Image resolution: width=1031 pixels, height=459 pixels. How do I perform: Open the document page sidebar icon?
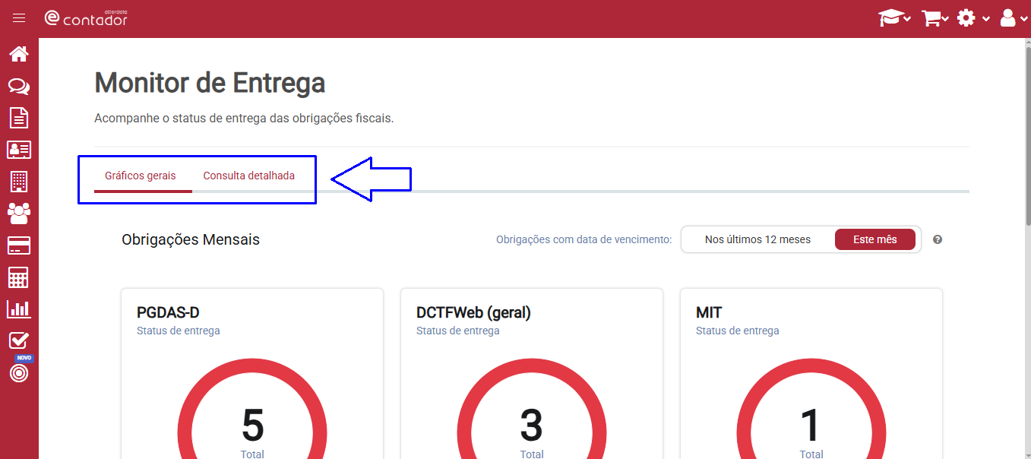[19, 118]
